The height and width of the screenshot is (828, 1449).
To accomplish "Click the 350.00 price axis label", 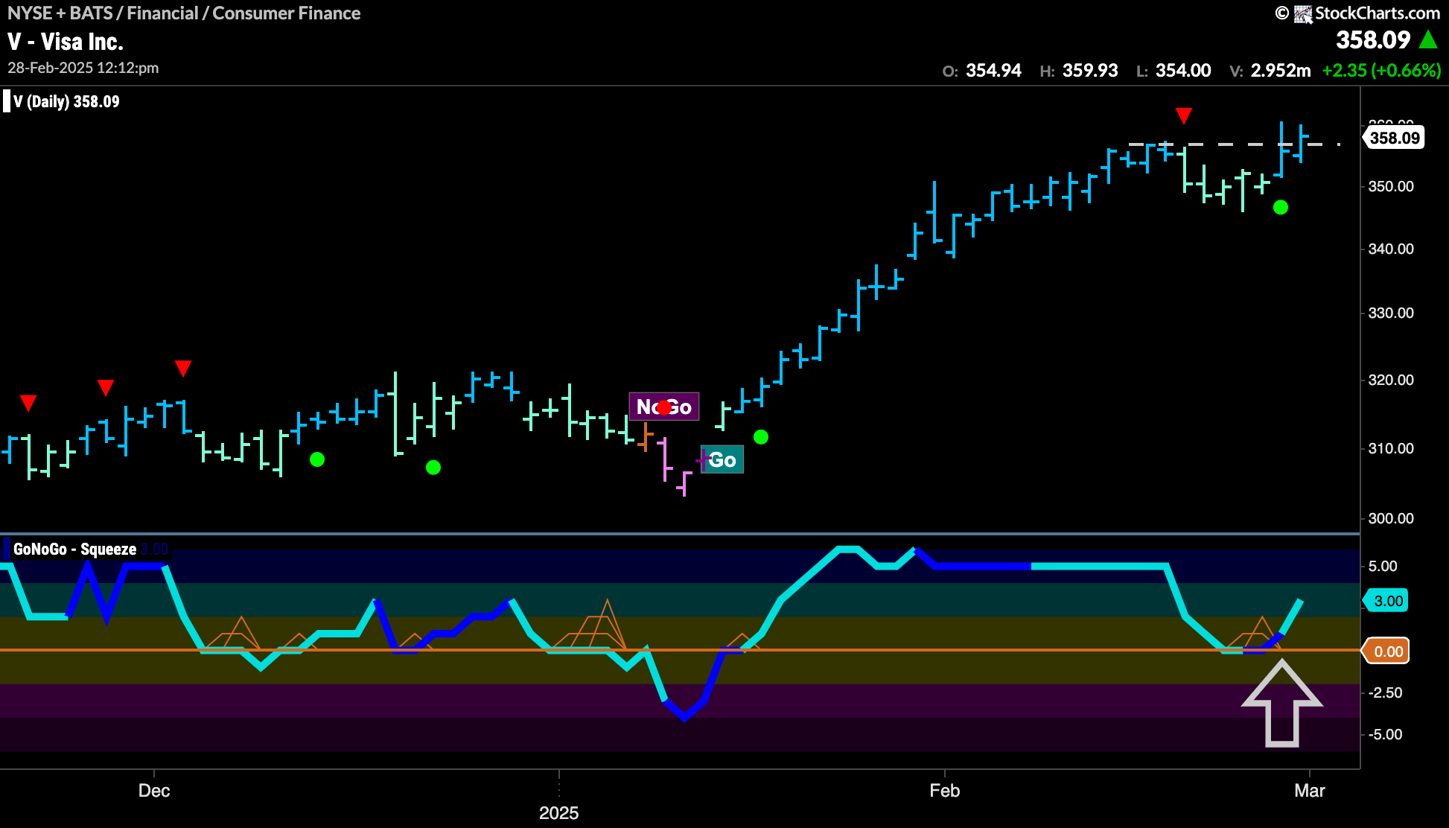I will coord(1391,186).
